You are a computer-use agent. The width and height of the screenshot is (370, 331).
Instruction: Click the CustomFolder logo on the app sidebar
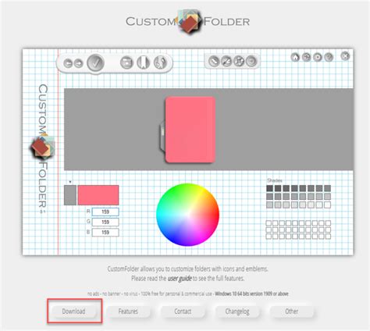[x=43, y=148]
